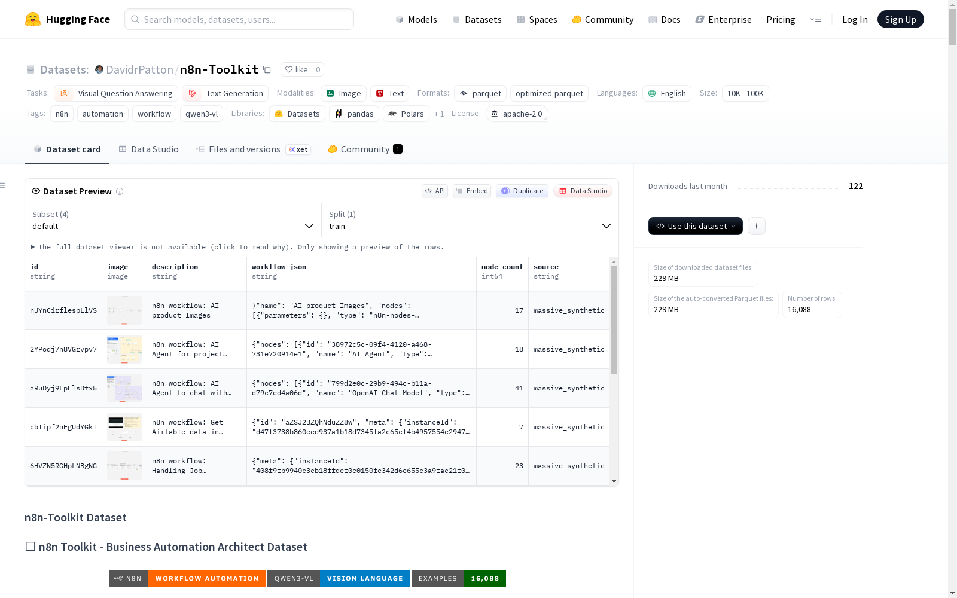The image size is (957, 598).
Task: Open the Files and versions tab
Action: click(253, 149)
